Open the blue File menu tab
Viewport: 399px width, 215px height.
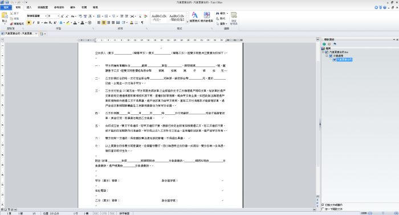pos(6,7)
